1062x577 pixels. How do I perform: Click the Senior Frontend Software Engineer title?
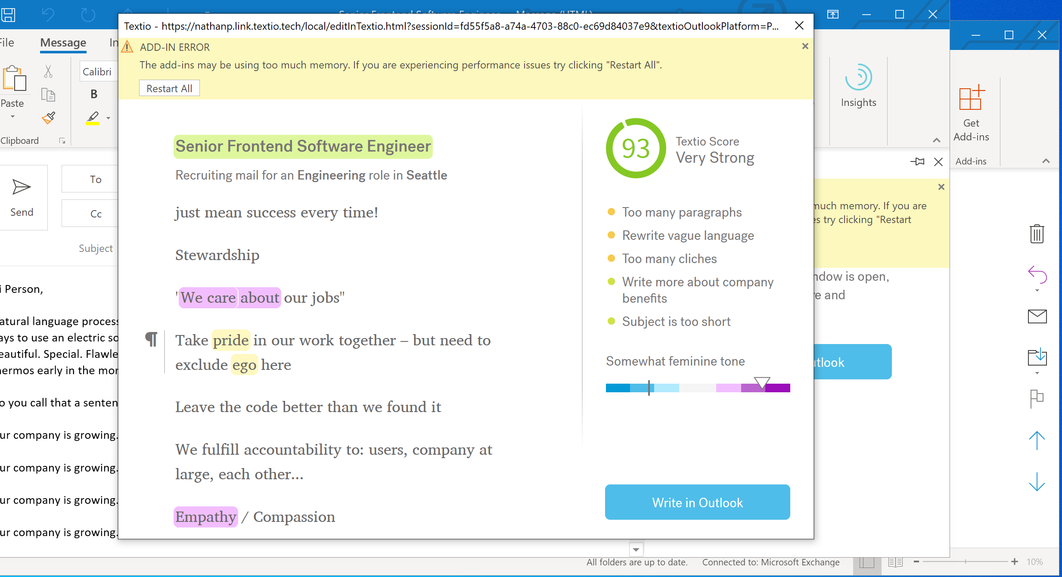point(303,146)
